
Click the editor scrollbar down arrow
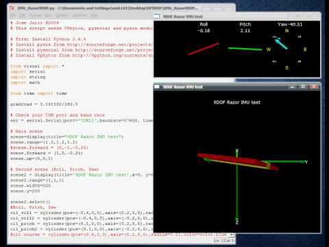coord(232,235)
